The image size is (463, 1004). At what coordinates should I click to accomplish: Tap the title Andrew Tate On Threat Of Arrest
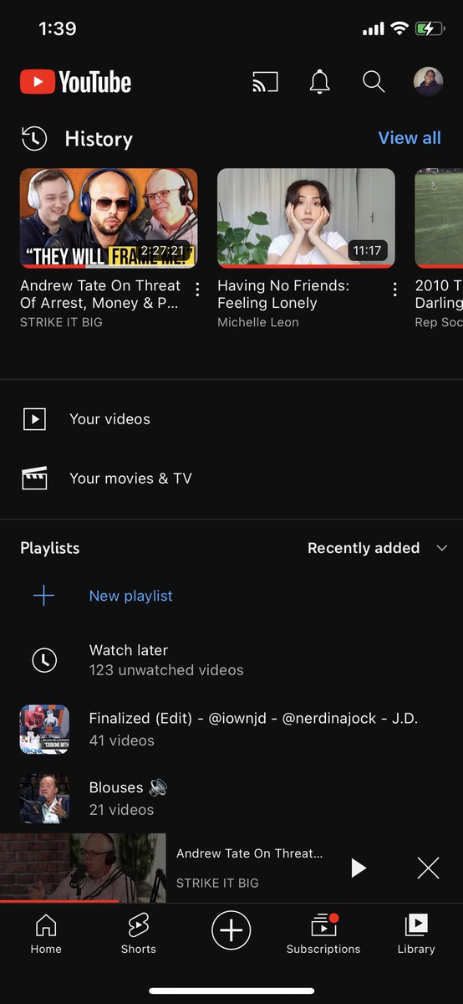tap(100, 295)
